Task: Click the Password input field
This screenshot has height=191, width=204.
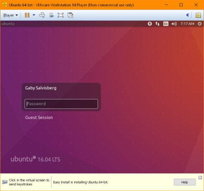Action: (x=61, y=104)
